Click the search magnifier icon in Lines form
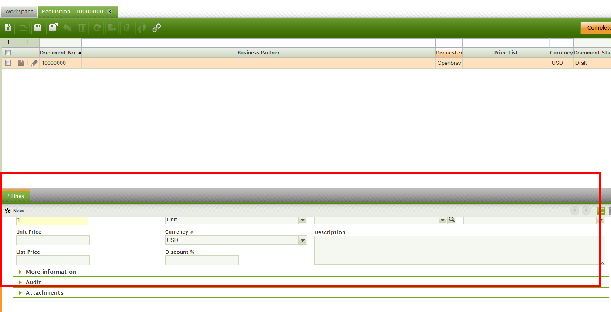Image resolution: width=611 pixels, height=312 pixels. (452, 220)
